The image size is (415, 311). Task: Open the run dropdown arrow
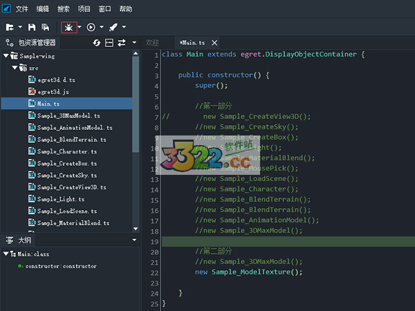pos(102,27)
